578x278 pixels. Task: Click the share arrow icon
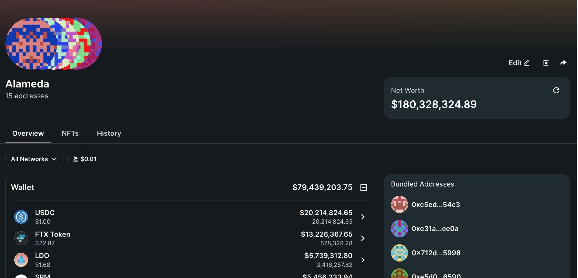click(563, 63)
